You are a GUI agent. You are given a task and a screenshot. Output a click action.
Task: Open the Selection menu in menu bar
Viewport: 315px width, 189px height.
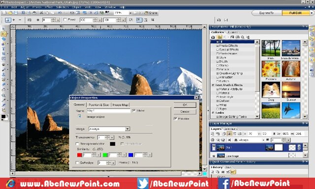(x=62, y=7)
